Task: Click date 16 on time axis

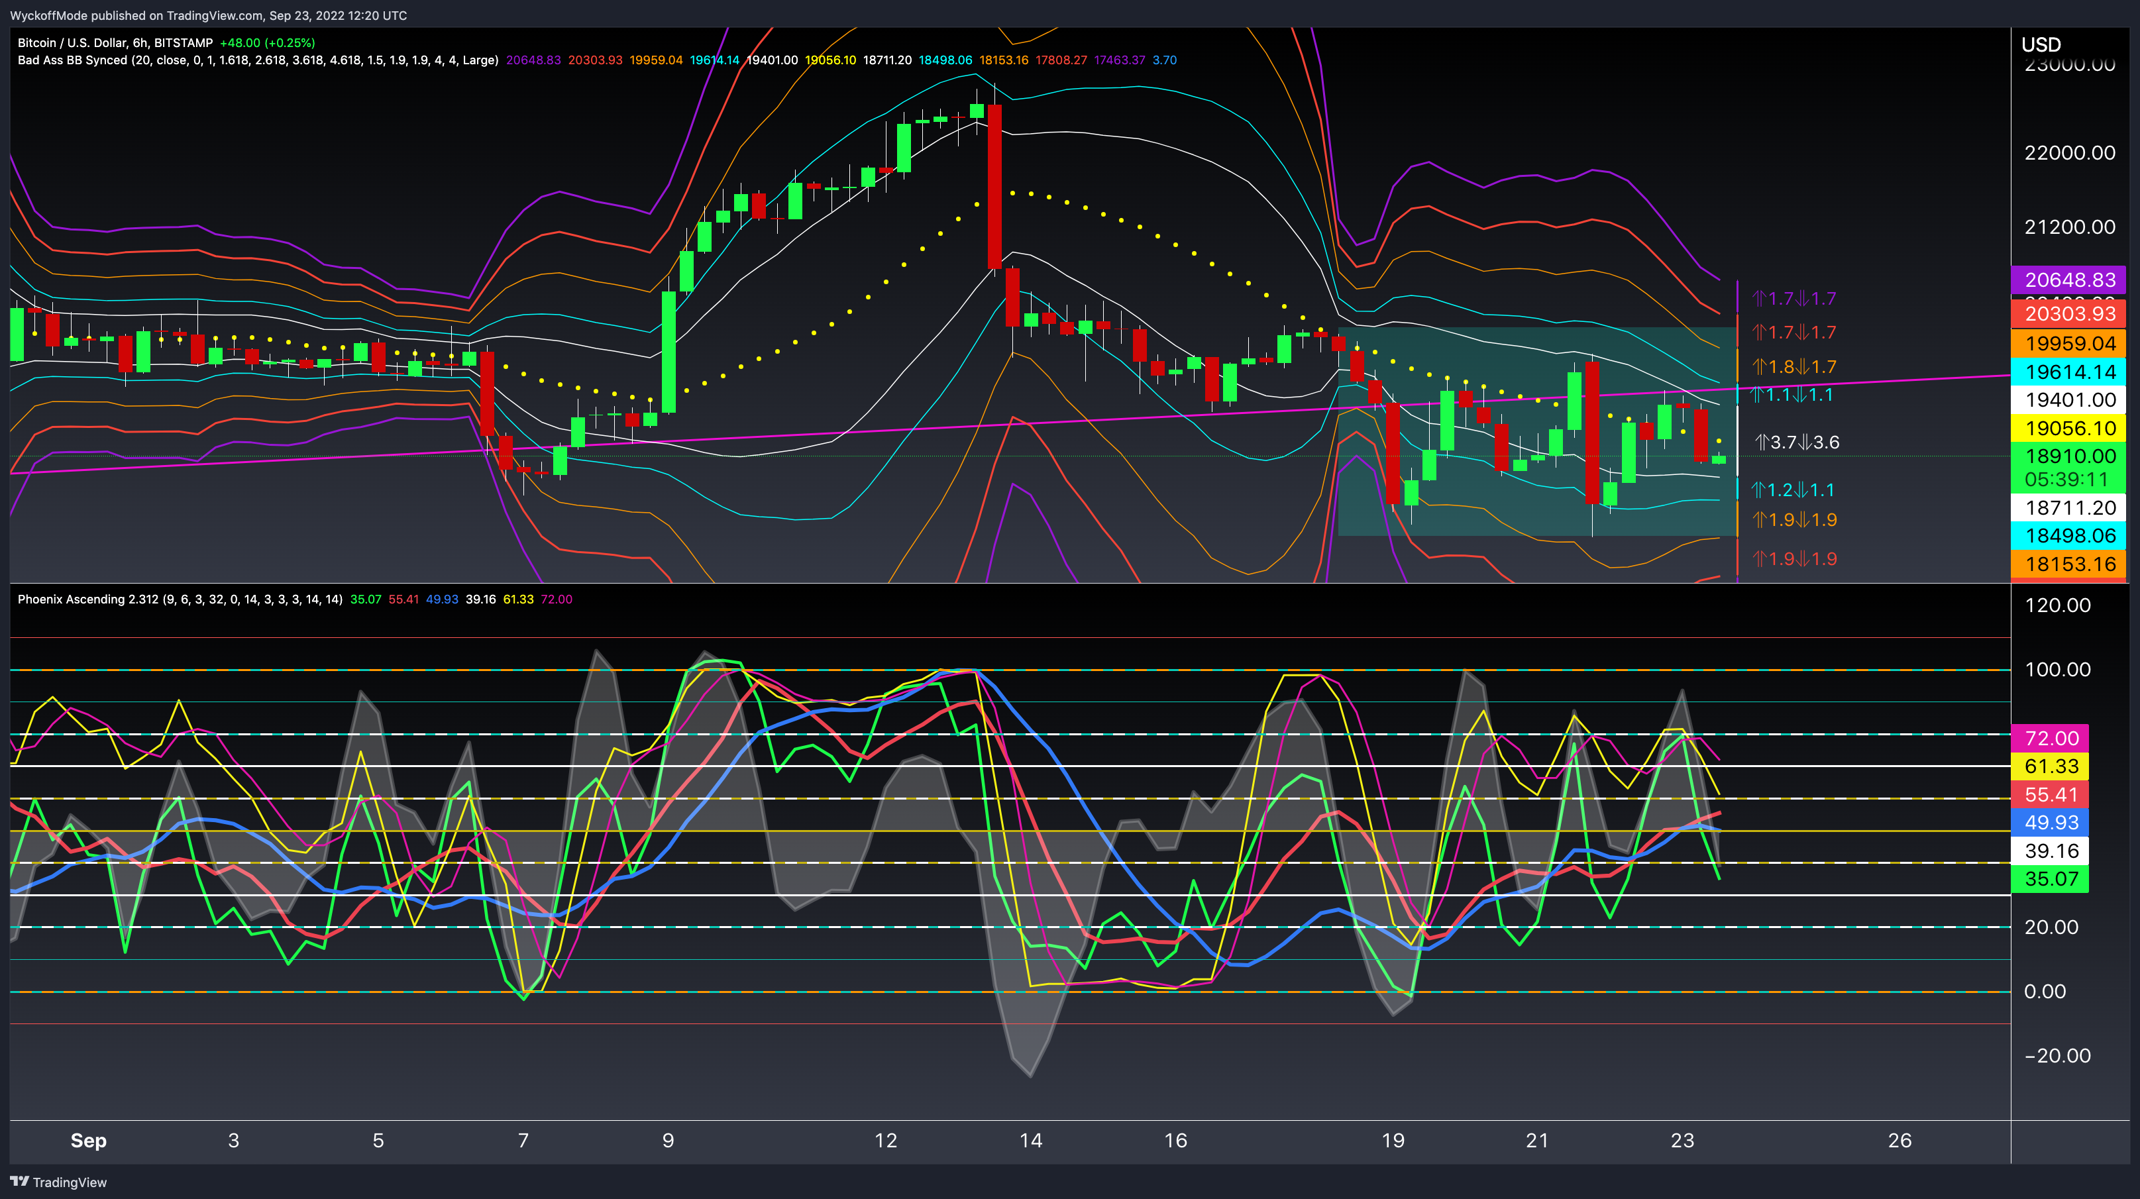Action: (1175, 1141)
